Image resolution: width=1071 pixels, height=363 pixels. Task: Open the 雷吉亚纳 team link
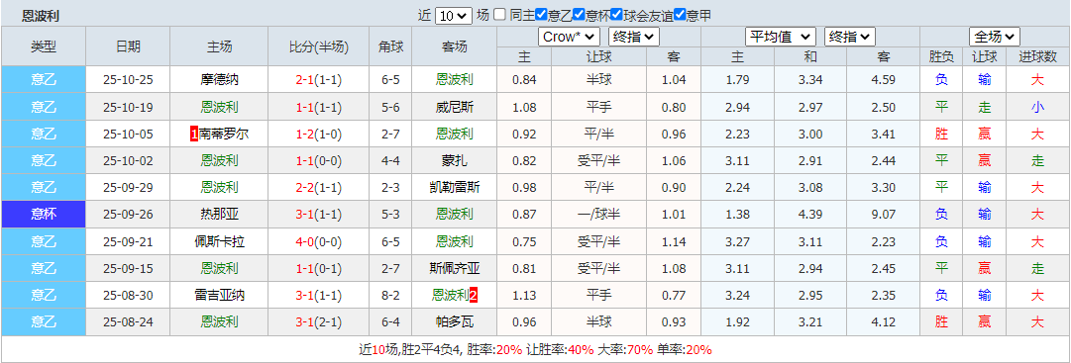coord(219,296)
